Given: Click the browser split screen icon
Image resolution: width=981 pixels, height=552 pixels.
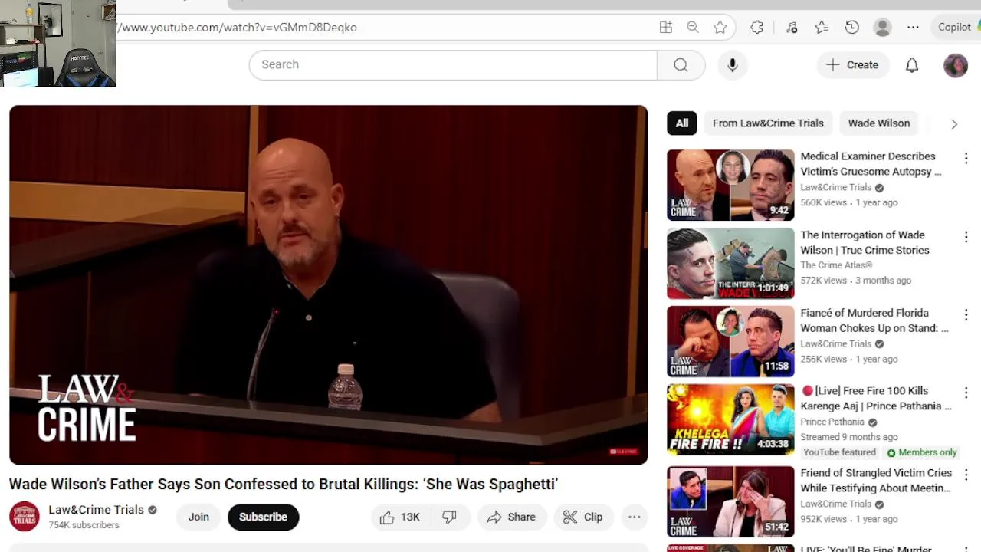Looking at the screenshot, I should [666, 27].
